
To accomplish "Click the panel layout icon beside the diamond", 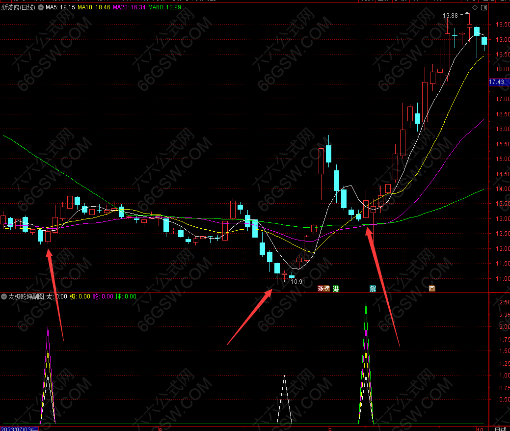I will click(484, 7).
